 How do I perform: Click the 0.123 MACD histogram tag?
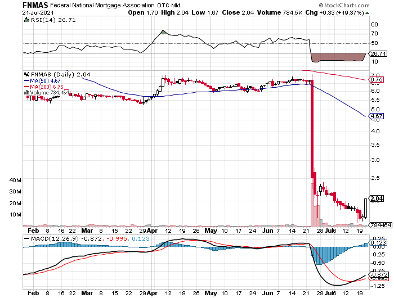pyautogui.click(x=378, y=242)
